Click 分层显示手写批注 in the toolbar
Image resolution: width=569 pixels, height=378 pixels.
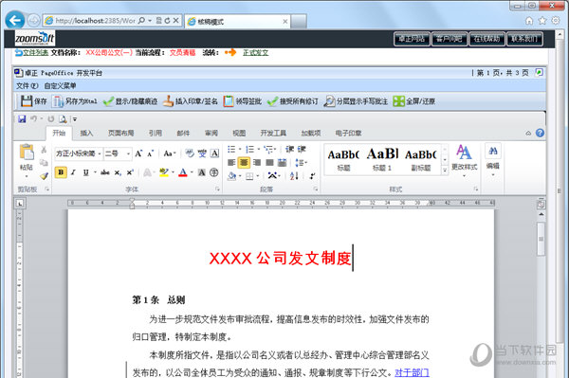[x=356, y=101]
